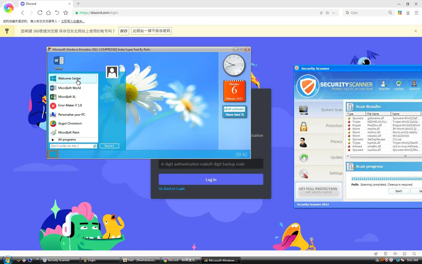Click the browser forward arrow
The width and height of the screenshot is (422, 264).
coord(31,13)
